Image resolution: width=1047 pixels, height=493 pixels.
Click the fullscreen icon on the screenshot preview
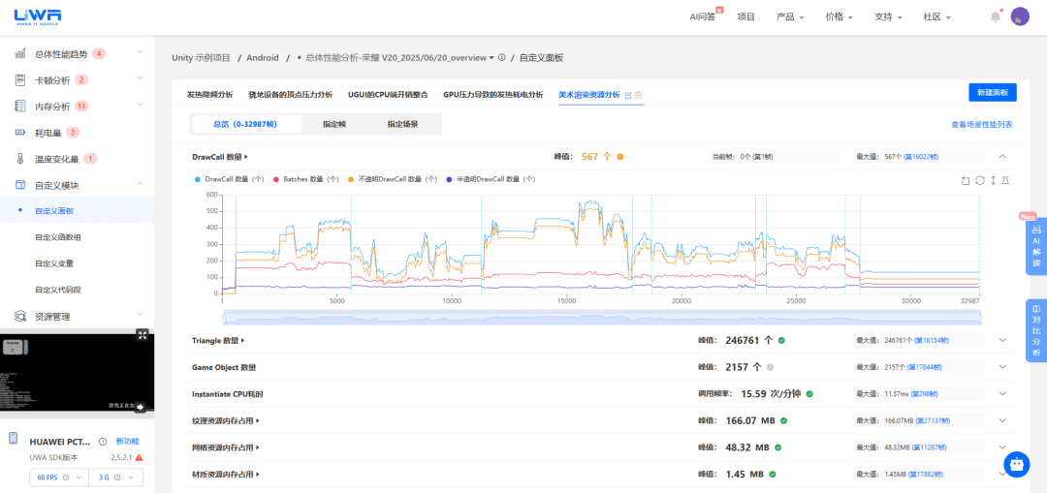(143, 335)
